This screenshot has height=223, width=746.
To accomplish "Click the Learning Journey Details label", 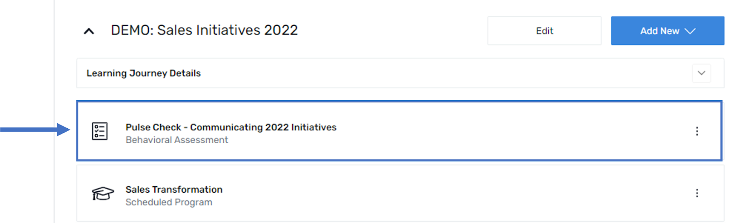I will click(x=144, y=73).
